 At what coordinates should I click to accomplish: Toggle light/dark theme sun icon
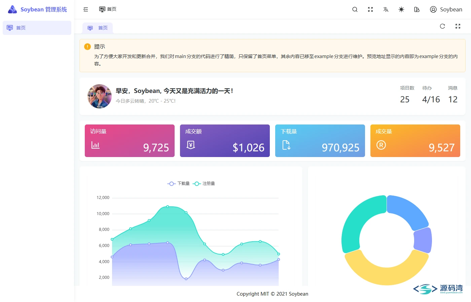tap(401, 9)
